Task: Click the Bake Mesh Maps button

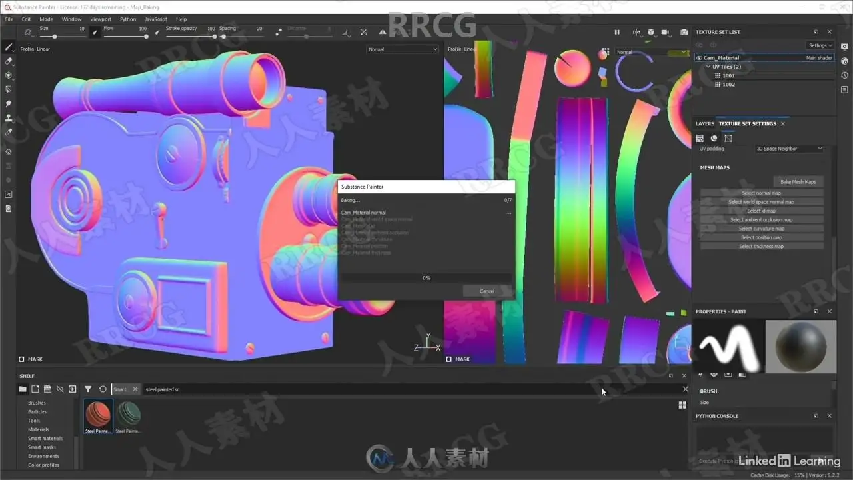Action: (x=798, y=182)
